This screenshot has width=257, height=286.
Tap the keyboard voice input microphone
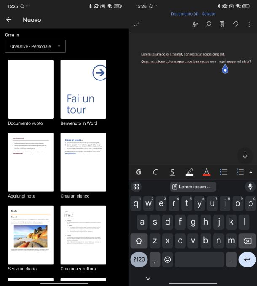(250, 187)
